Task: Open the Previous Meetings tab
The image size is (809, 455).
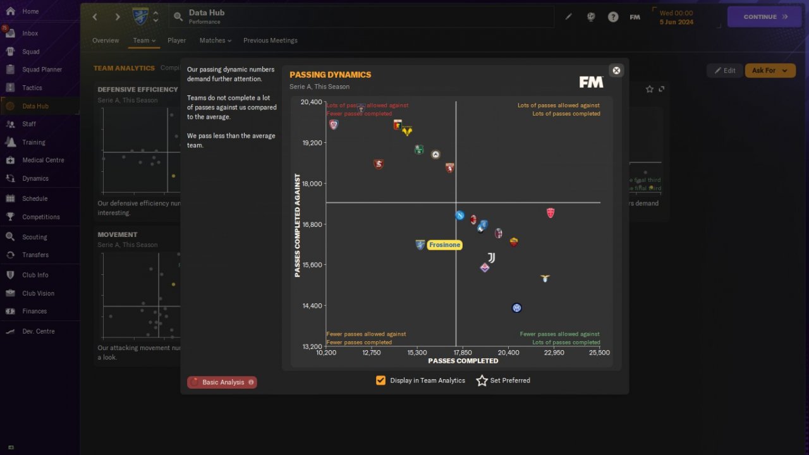Action: 271,40
